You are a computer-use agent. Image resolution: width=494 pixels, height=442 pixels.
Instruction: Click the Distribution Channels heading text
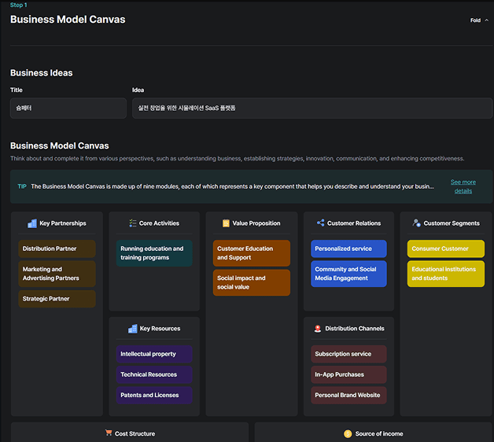point(355,329)
